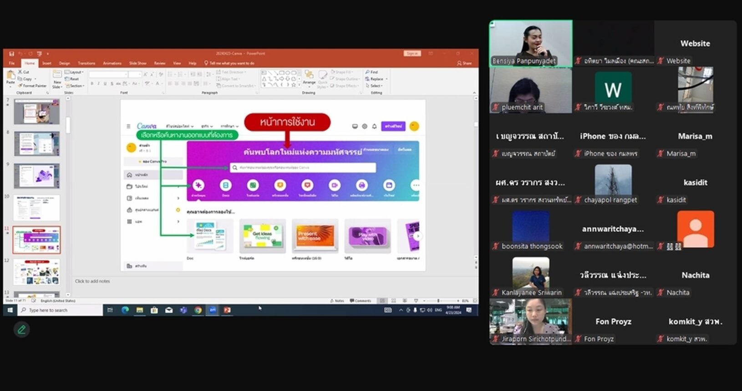Click the spell check icon in status bar
Viewport: 742px width, 391px height.
33,301
